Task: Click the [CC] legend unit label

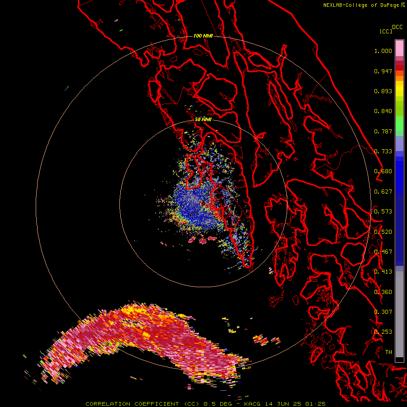Action: 386,31
